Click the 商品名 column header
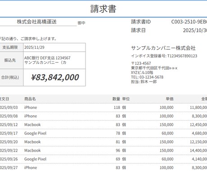This screenshot has width=207, height=171. (30, 99)
